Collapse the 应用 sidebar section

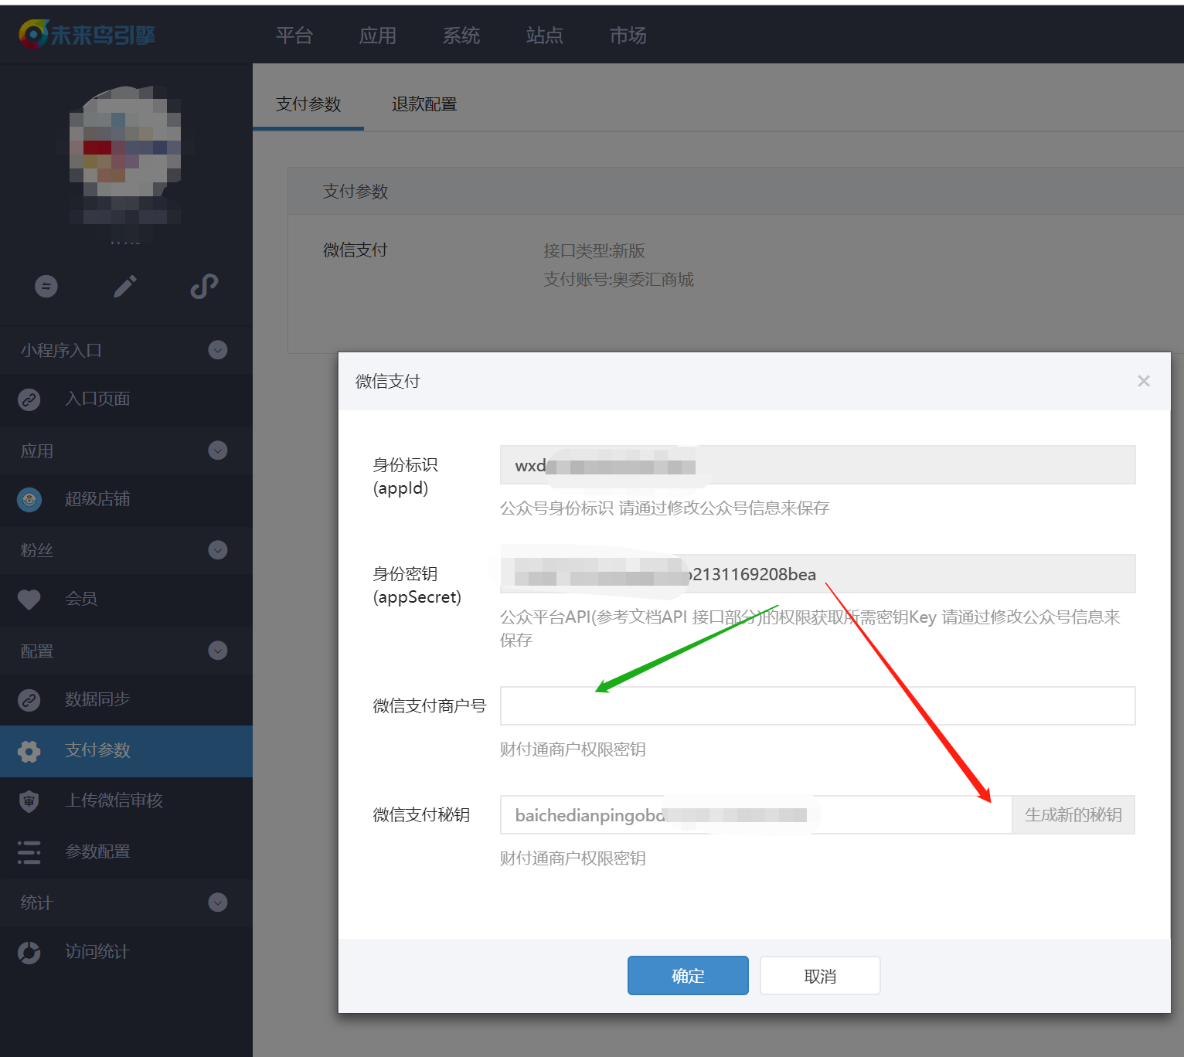(x=218, y=450)
